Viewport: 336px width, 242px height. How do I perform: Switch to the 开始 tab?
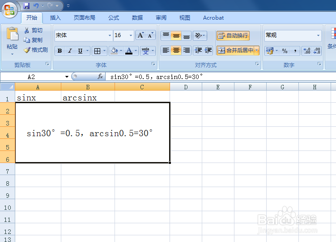point(32,18)
